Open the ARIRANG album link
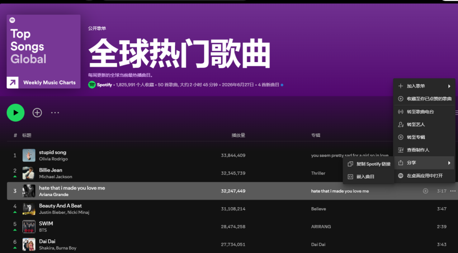The height and width of the screenshot is (253, 458). tap(321, 227)
